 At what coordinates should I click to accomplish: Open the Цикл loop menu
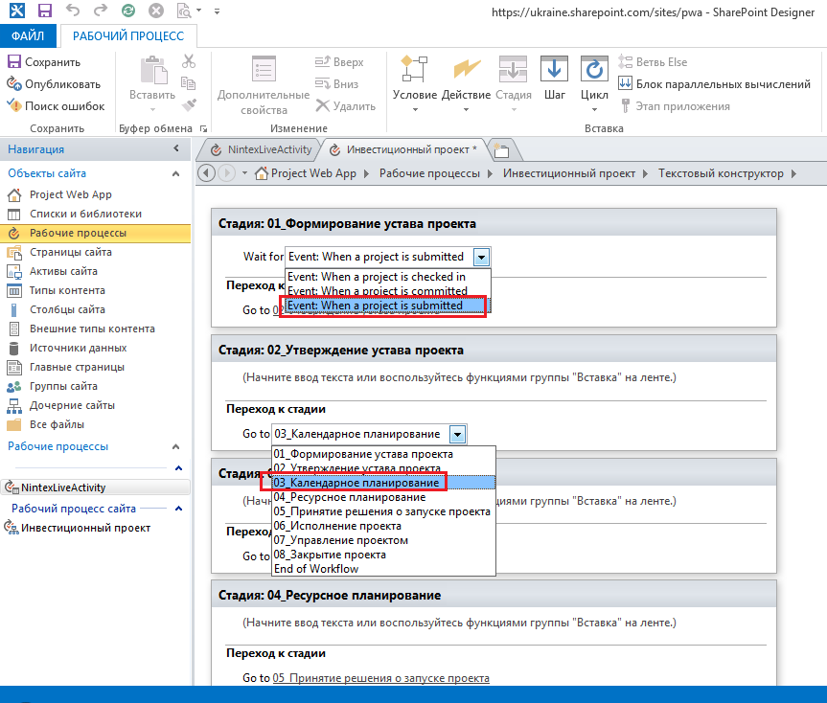click(x=594, y=84)
